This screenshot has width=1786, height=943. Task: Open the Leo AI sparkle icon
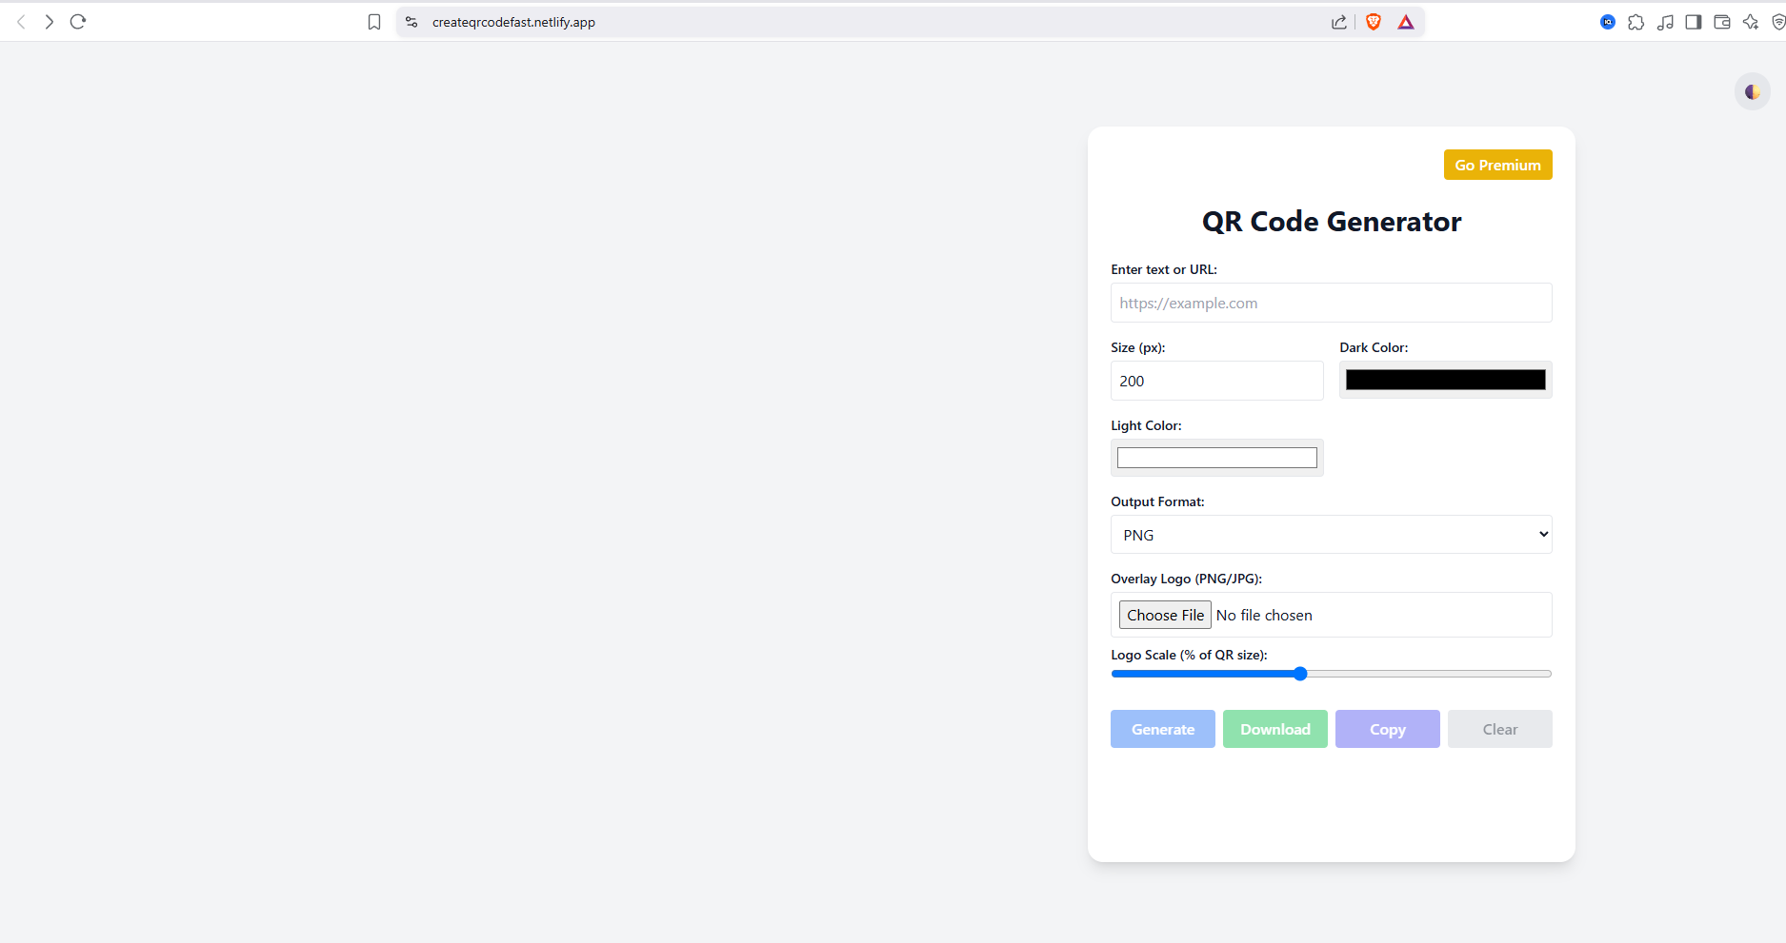coord(1750,22)
